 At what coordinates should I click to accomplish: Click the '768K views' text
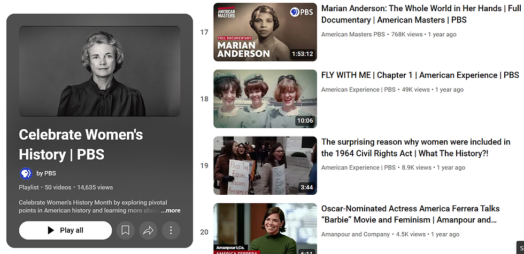click(x=407, y=34)
